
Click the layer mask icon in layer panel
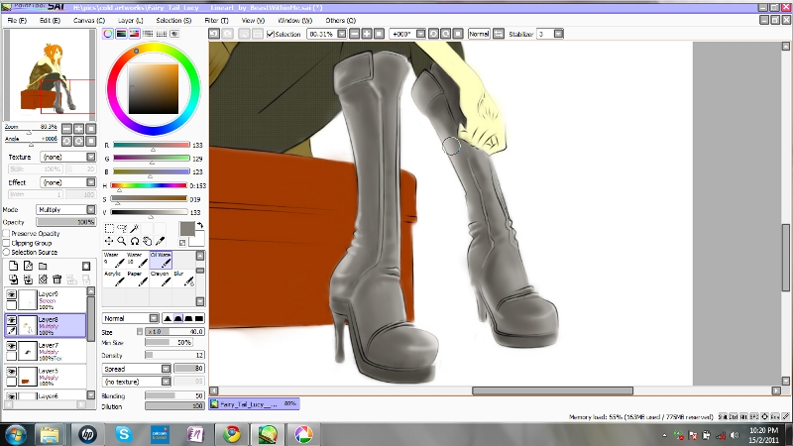coord(86,266)
